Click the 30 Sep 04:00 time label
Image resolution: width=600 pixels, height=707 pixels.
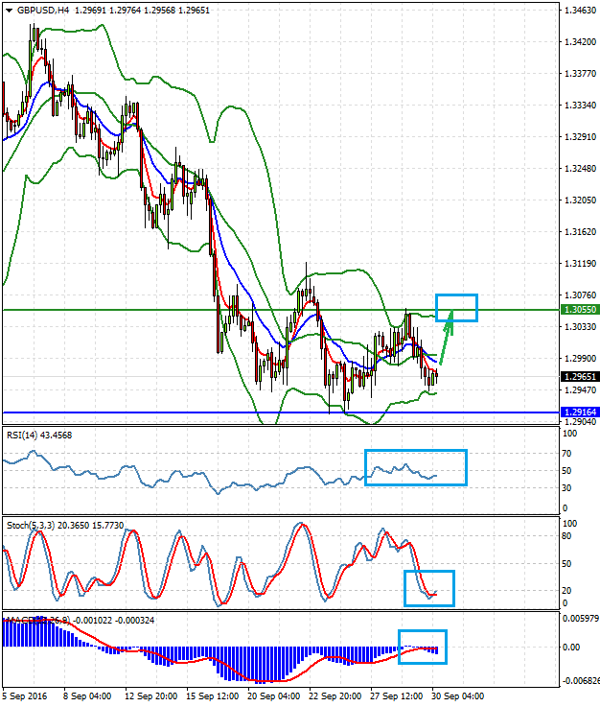pos(458,697)
